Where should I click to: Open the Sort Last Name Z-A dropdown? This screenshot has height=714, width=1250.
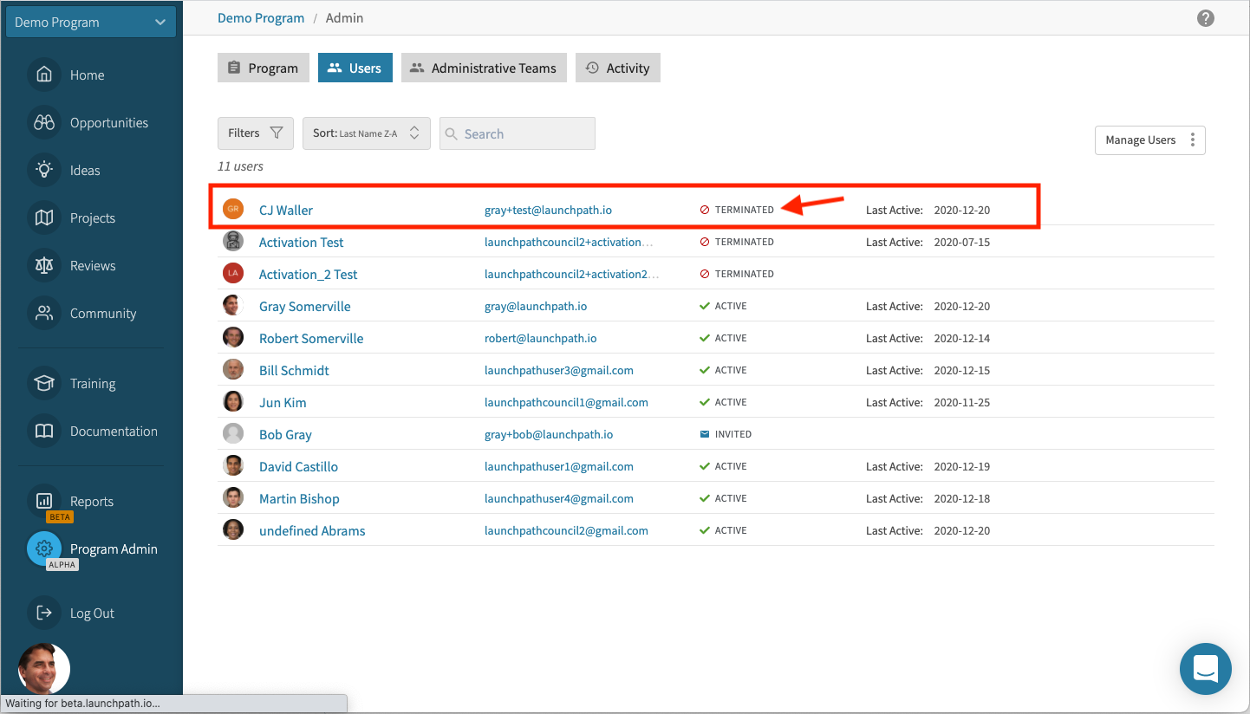pyautogui.click(x=366, y=133)
